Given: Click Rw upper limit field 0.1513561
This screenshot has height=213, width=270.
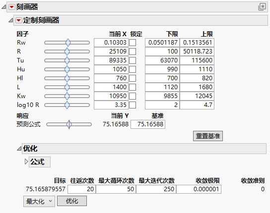Looking at the screenshot, I should (x=197, y=43).
